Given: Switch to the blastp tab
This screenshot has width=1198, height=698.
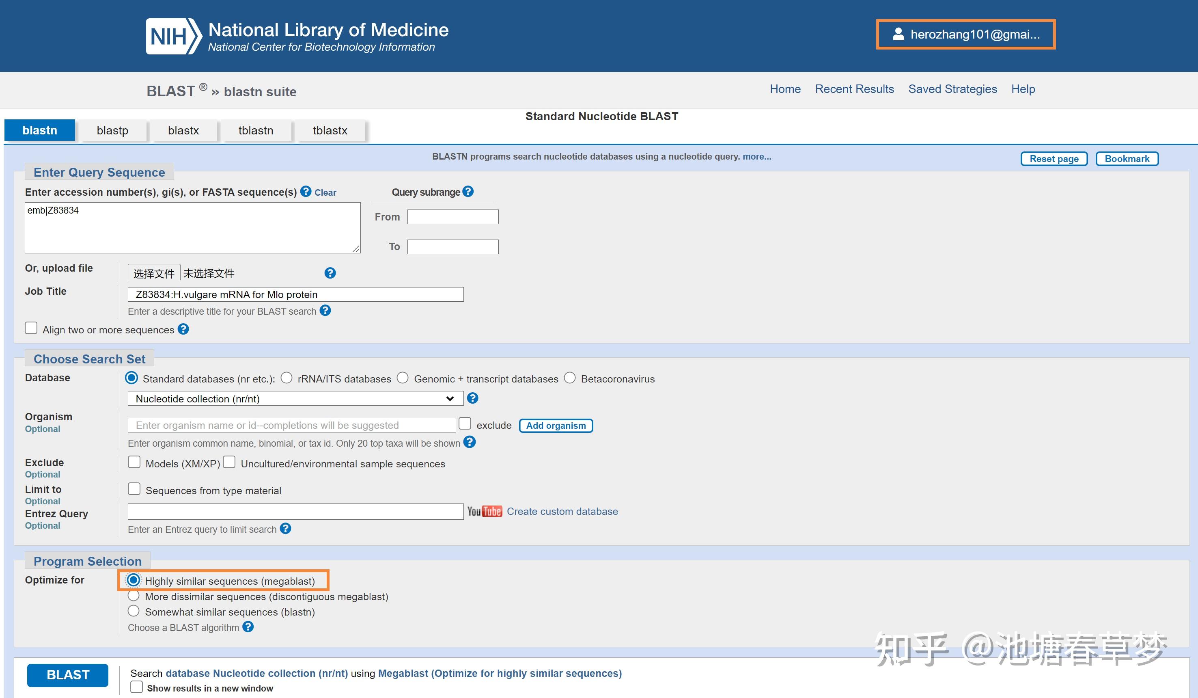Looking at the screenshot, I should pyautogui.click(x=112, y=130).
